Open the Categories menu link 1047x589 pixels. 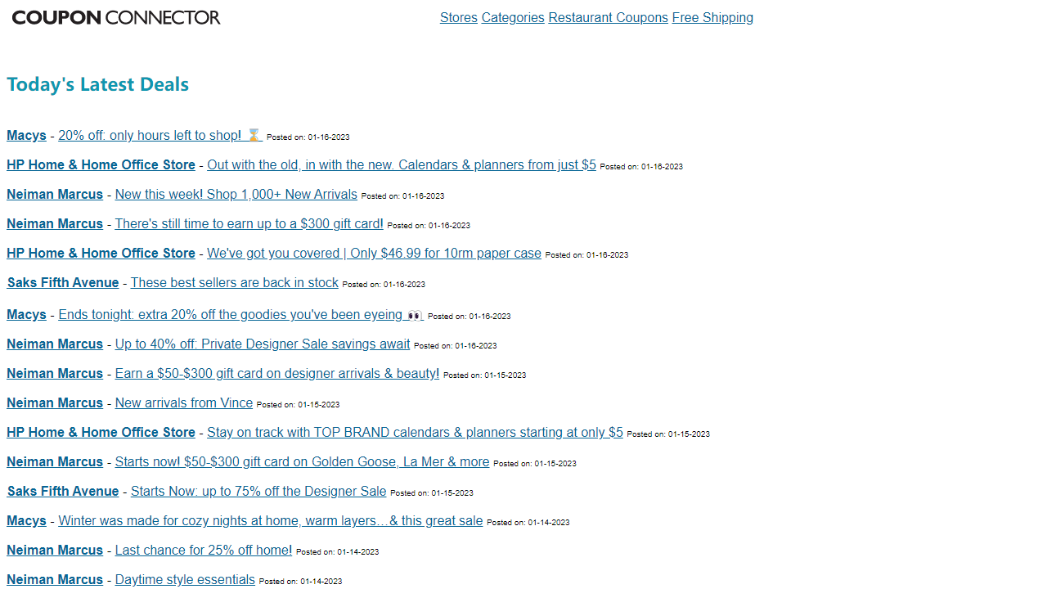click(x=513, y=17)
